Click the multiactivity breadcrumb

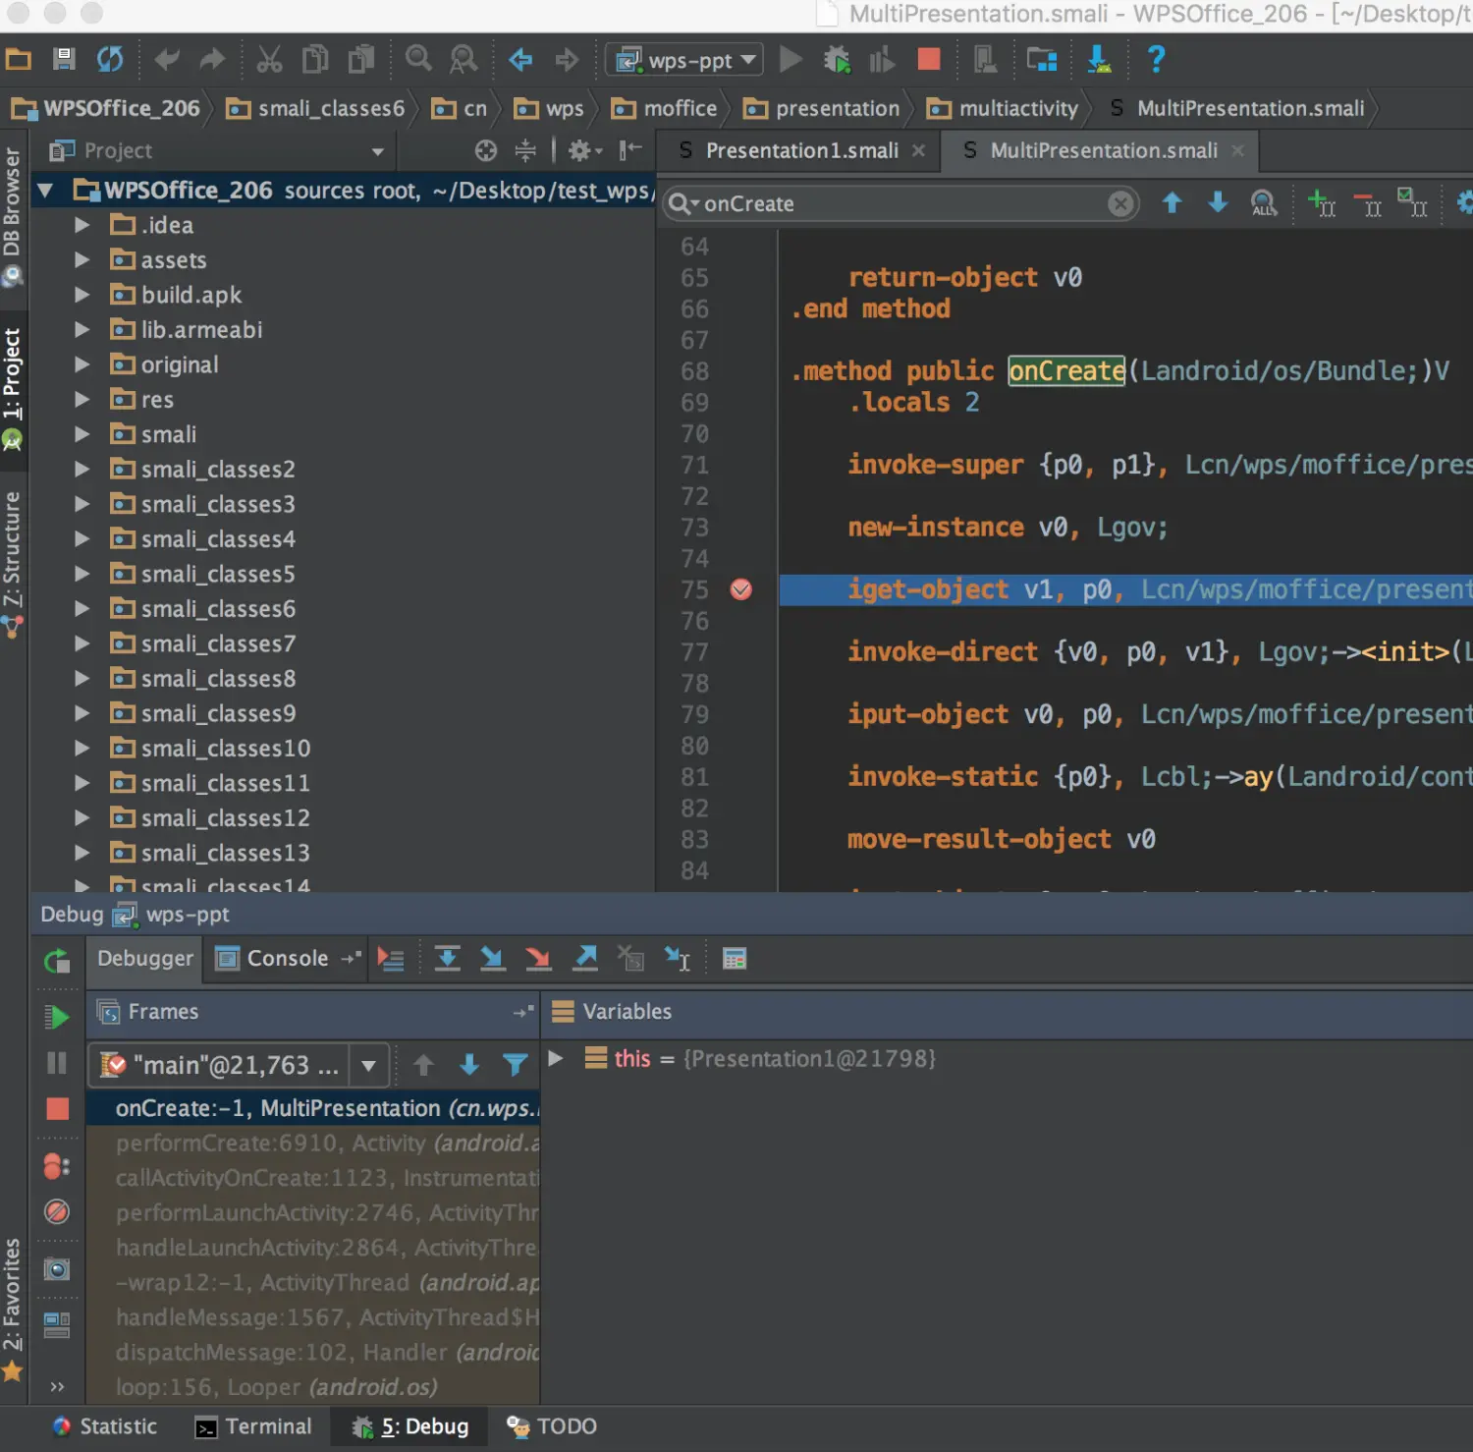[1003, 108]
